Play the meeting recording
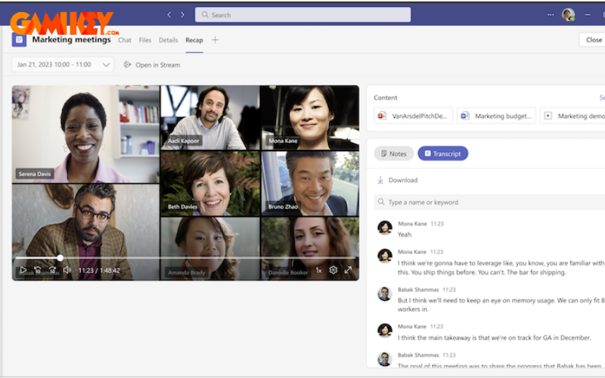 [x=23, y=270]
